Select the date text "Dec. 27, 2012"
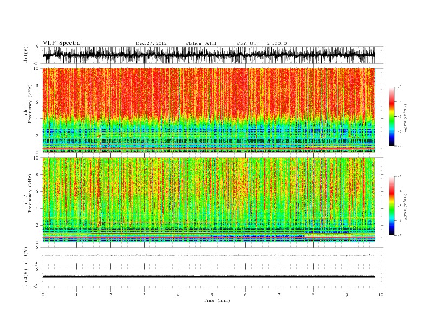This screenshot has width=429, height=331. 151,43
